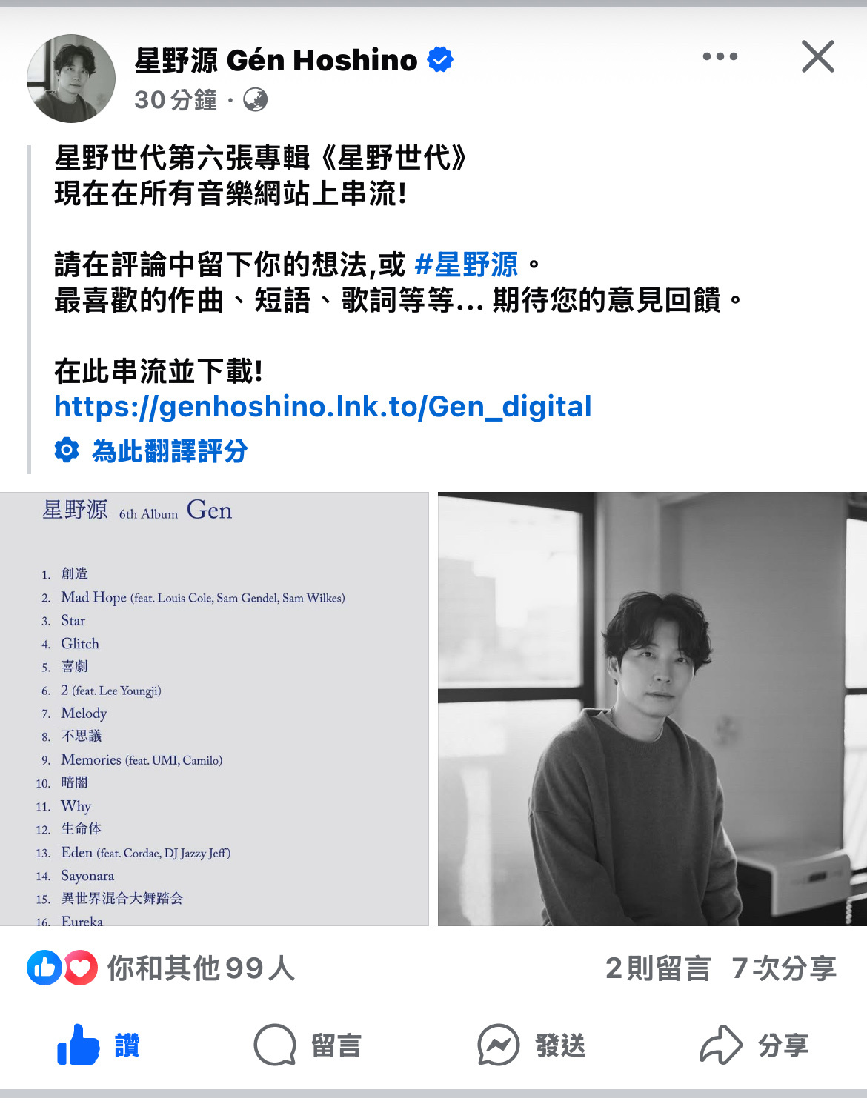Open the comment speech bubble icon

275,1045
